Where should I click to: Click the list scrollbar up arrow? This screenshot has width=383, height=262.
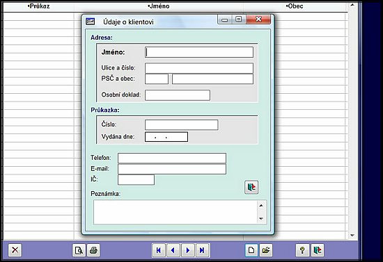(x=352, y=5)
